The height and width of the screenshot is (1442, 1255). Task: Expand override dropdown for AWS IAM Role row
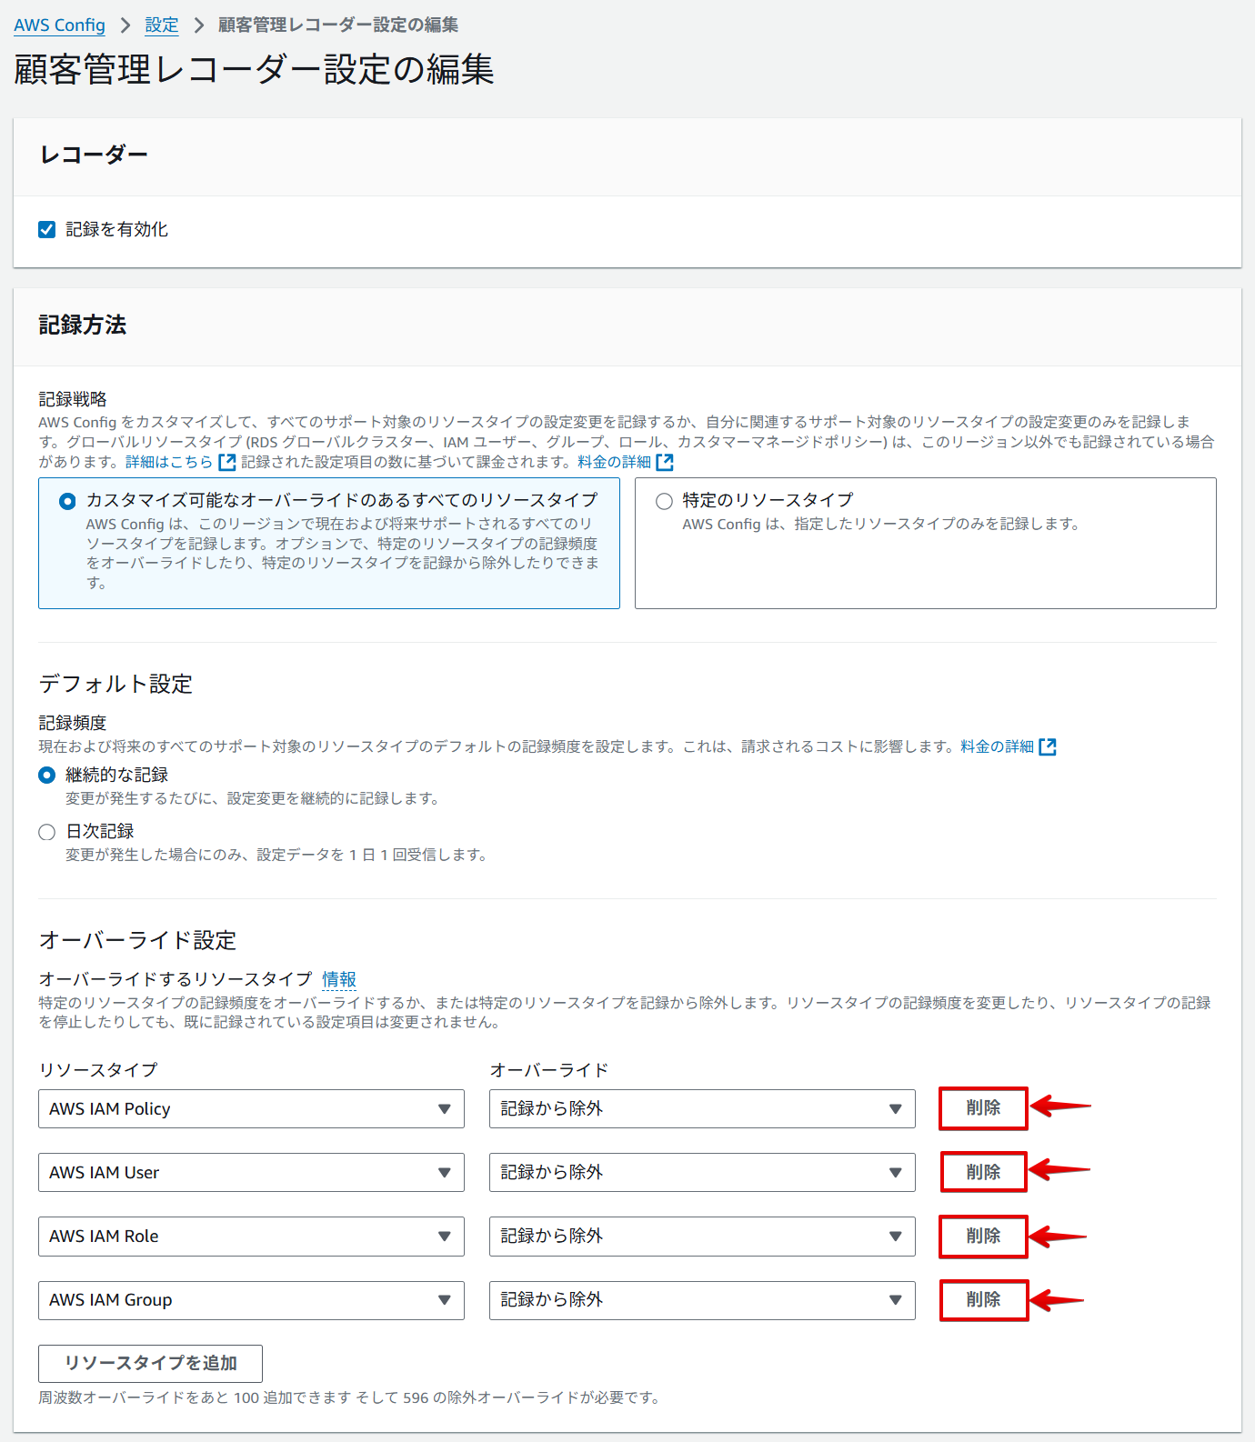(x=702, y=1237)
